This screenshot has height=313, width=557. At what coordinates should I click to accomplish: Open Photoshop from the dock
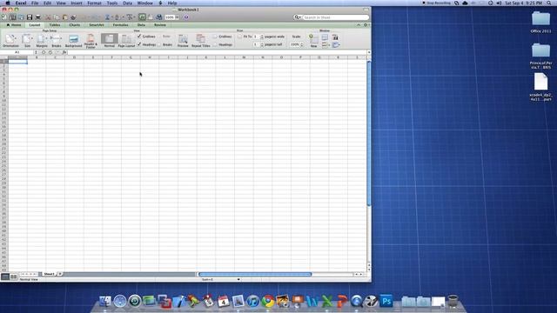[386, 301]
